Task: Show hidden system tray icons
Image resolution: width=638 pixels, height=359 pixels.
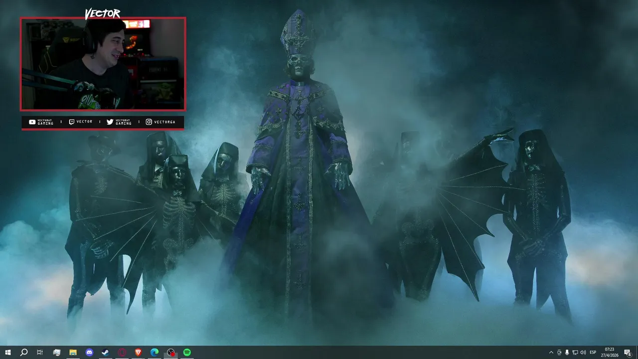Action: 551,352
